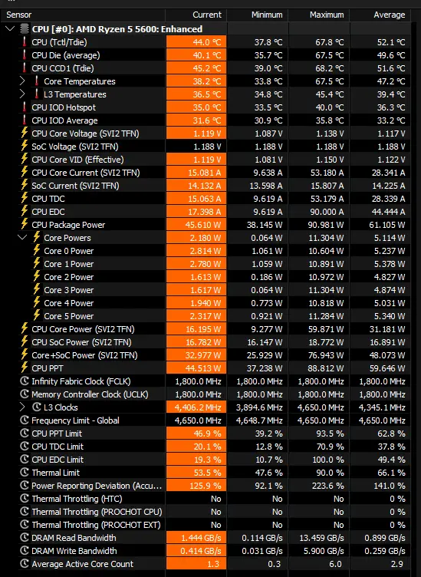421x577 pixels.
Task: Select CPU PPT Limit label
Action: click(57, 434)
